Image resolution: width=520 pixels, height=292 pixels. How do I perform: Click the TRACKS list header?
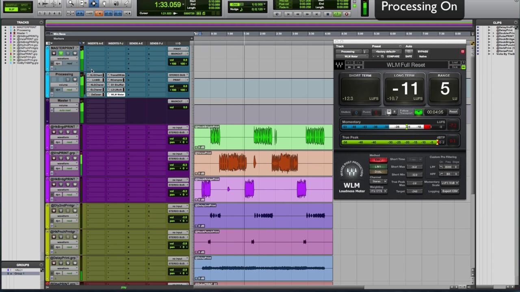23,23
